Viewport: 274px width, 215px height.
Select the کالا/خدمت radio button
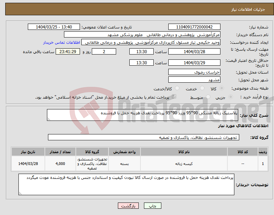tap(177, 88)
